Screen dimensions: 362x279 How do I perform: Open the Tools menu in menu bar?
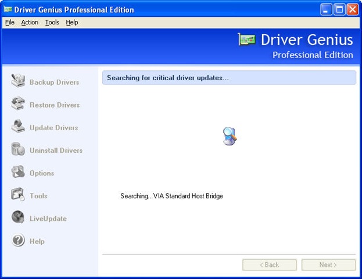(52, 23)
